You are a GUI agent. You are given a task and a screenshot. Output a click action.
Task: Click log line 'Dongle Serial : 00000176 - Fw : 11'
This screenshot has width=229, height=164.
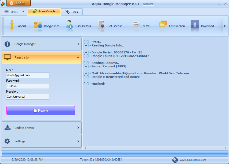tap(112, 52)
